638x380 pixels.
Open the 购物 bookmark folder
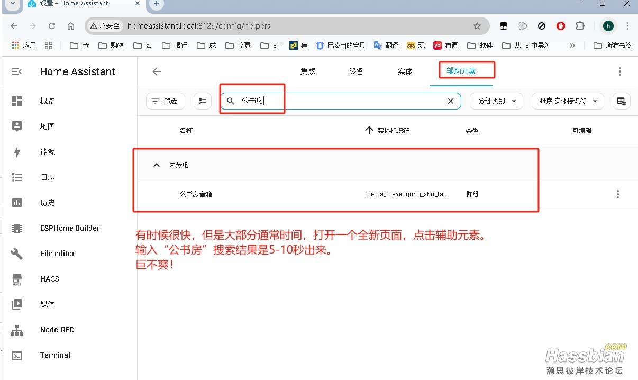[x=111, y=46]
